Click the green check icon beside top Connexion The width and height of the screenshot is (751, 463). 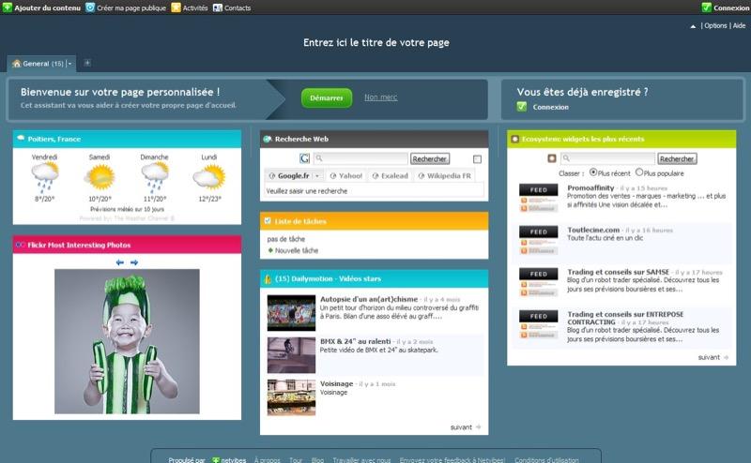tap(707, 7)
